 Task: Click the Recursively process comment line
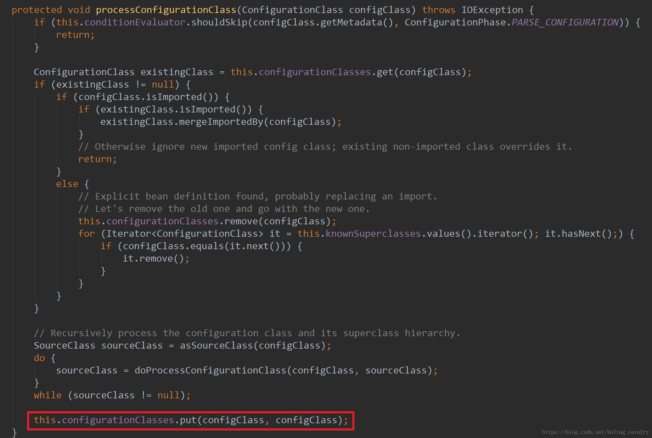(247, 333)
